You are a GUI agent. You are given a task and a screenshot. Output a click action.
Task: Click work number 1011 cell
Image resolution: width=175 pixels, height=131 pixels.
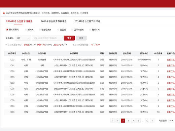12,65
